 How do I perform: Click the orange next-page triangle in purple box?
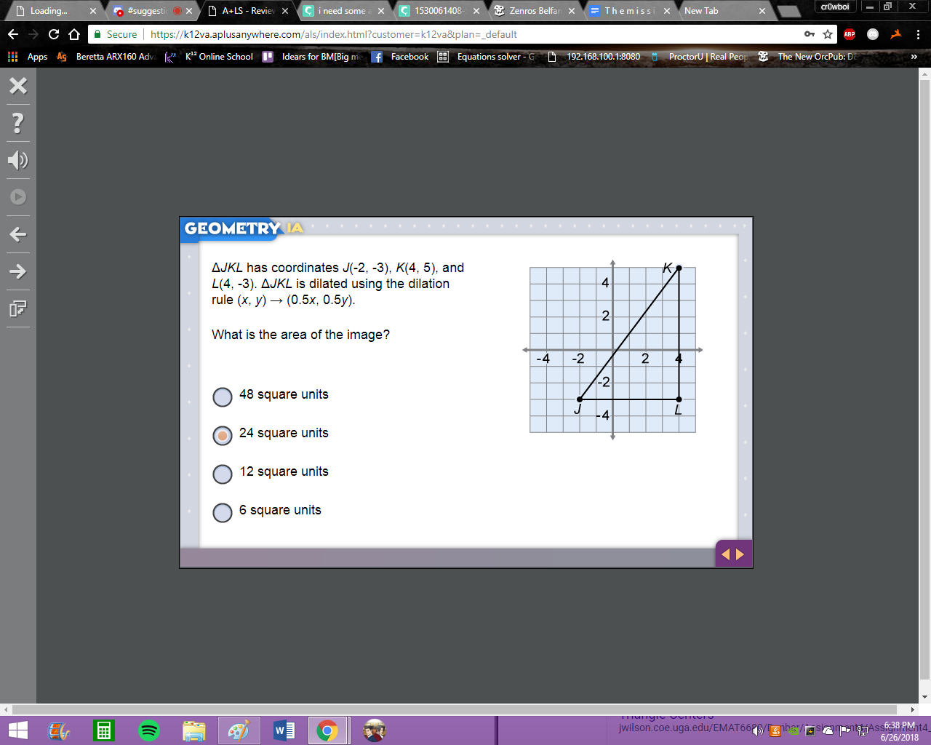coord(740,554)
